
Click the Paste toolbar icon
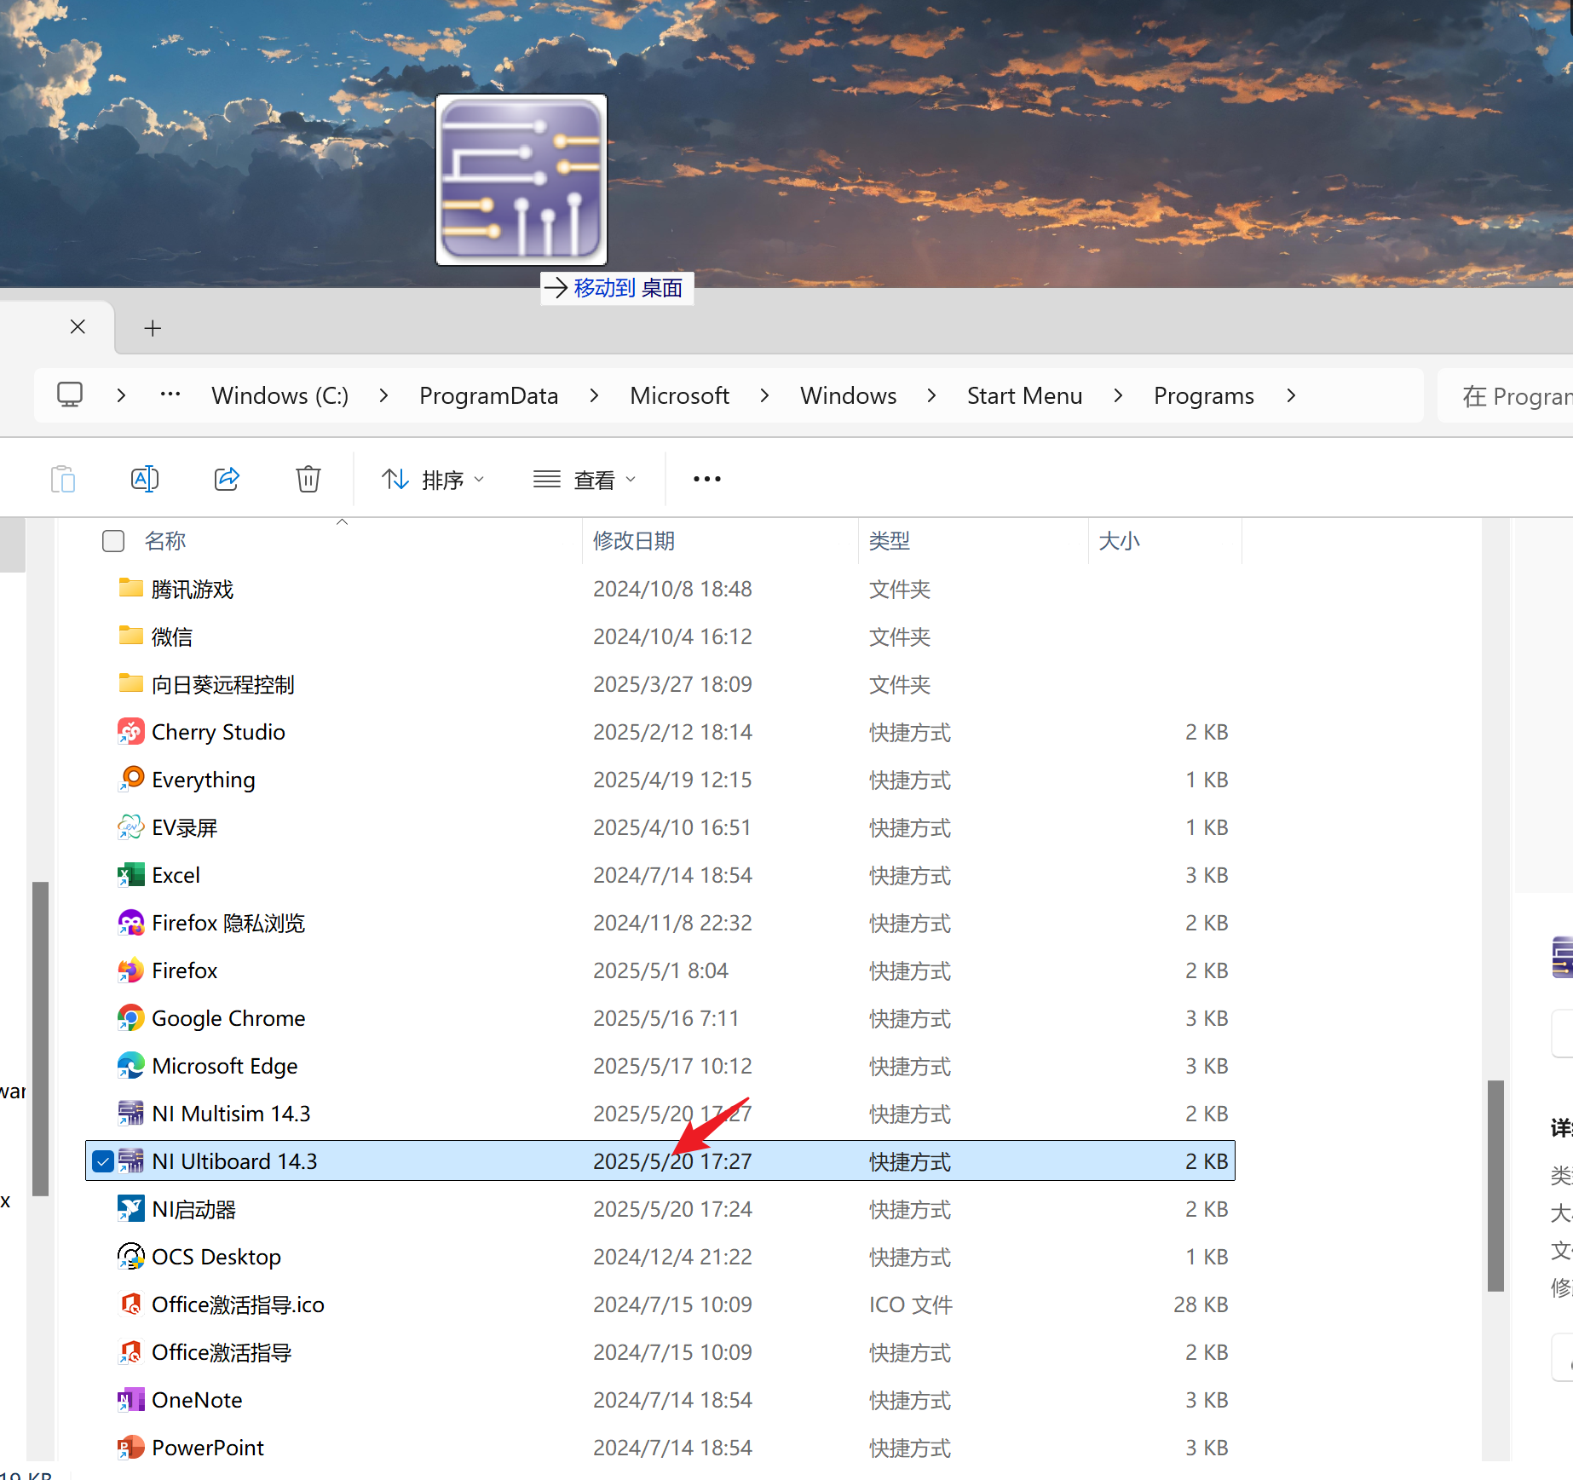point(63,480)
